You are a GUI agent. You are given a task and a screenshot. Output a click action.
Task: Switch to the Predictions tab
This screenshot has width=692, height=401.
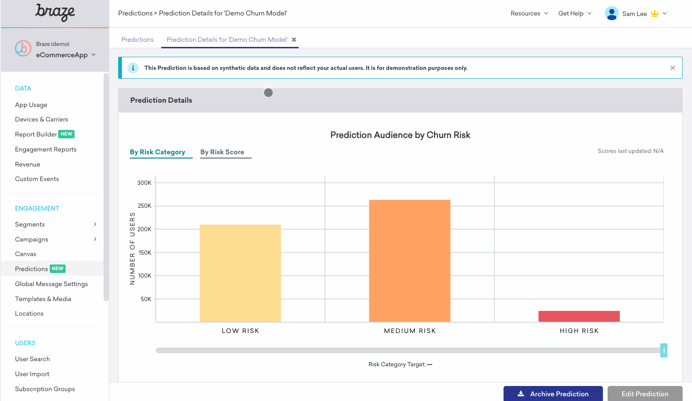(x=137, y=40)
